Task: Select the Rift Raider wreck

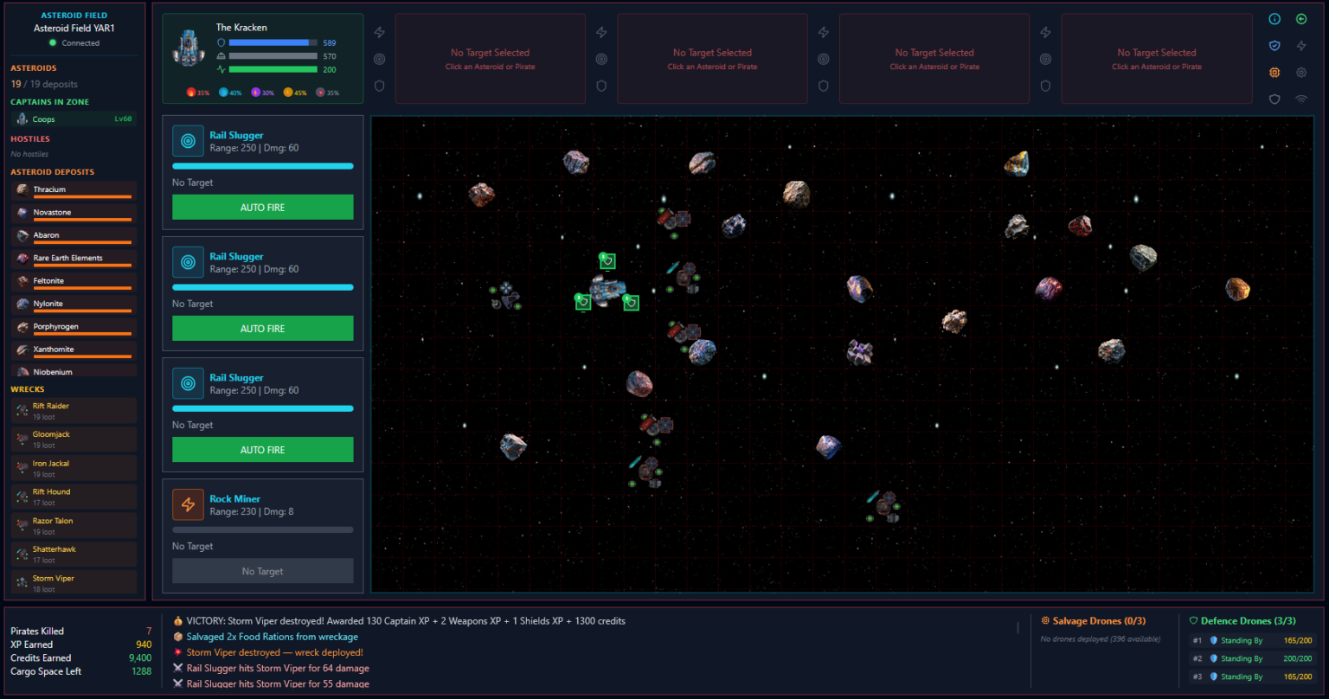Action: click(74, 411)
